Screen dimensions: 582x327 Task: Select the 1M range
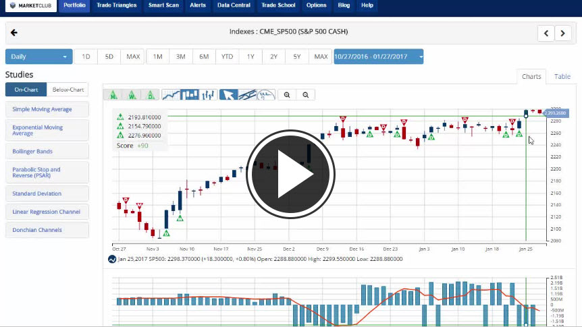tap(158, 57)
